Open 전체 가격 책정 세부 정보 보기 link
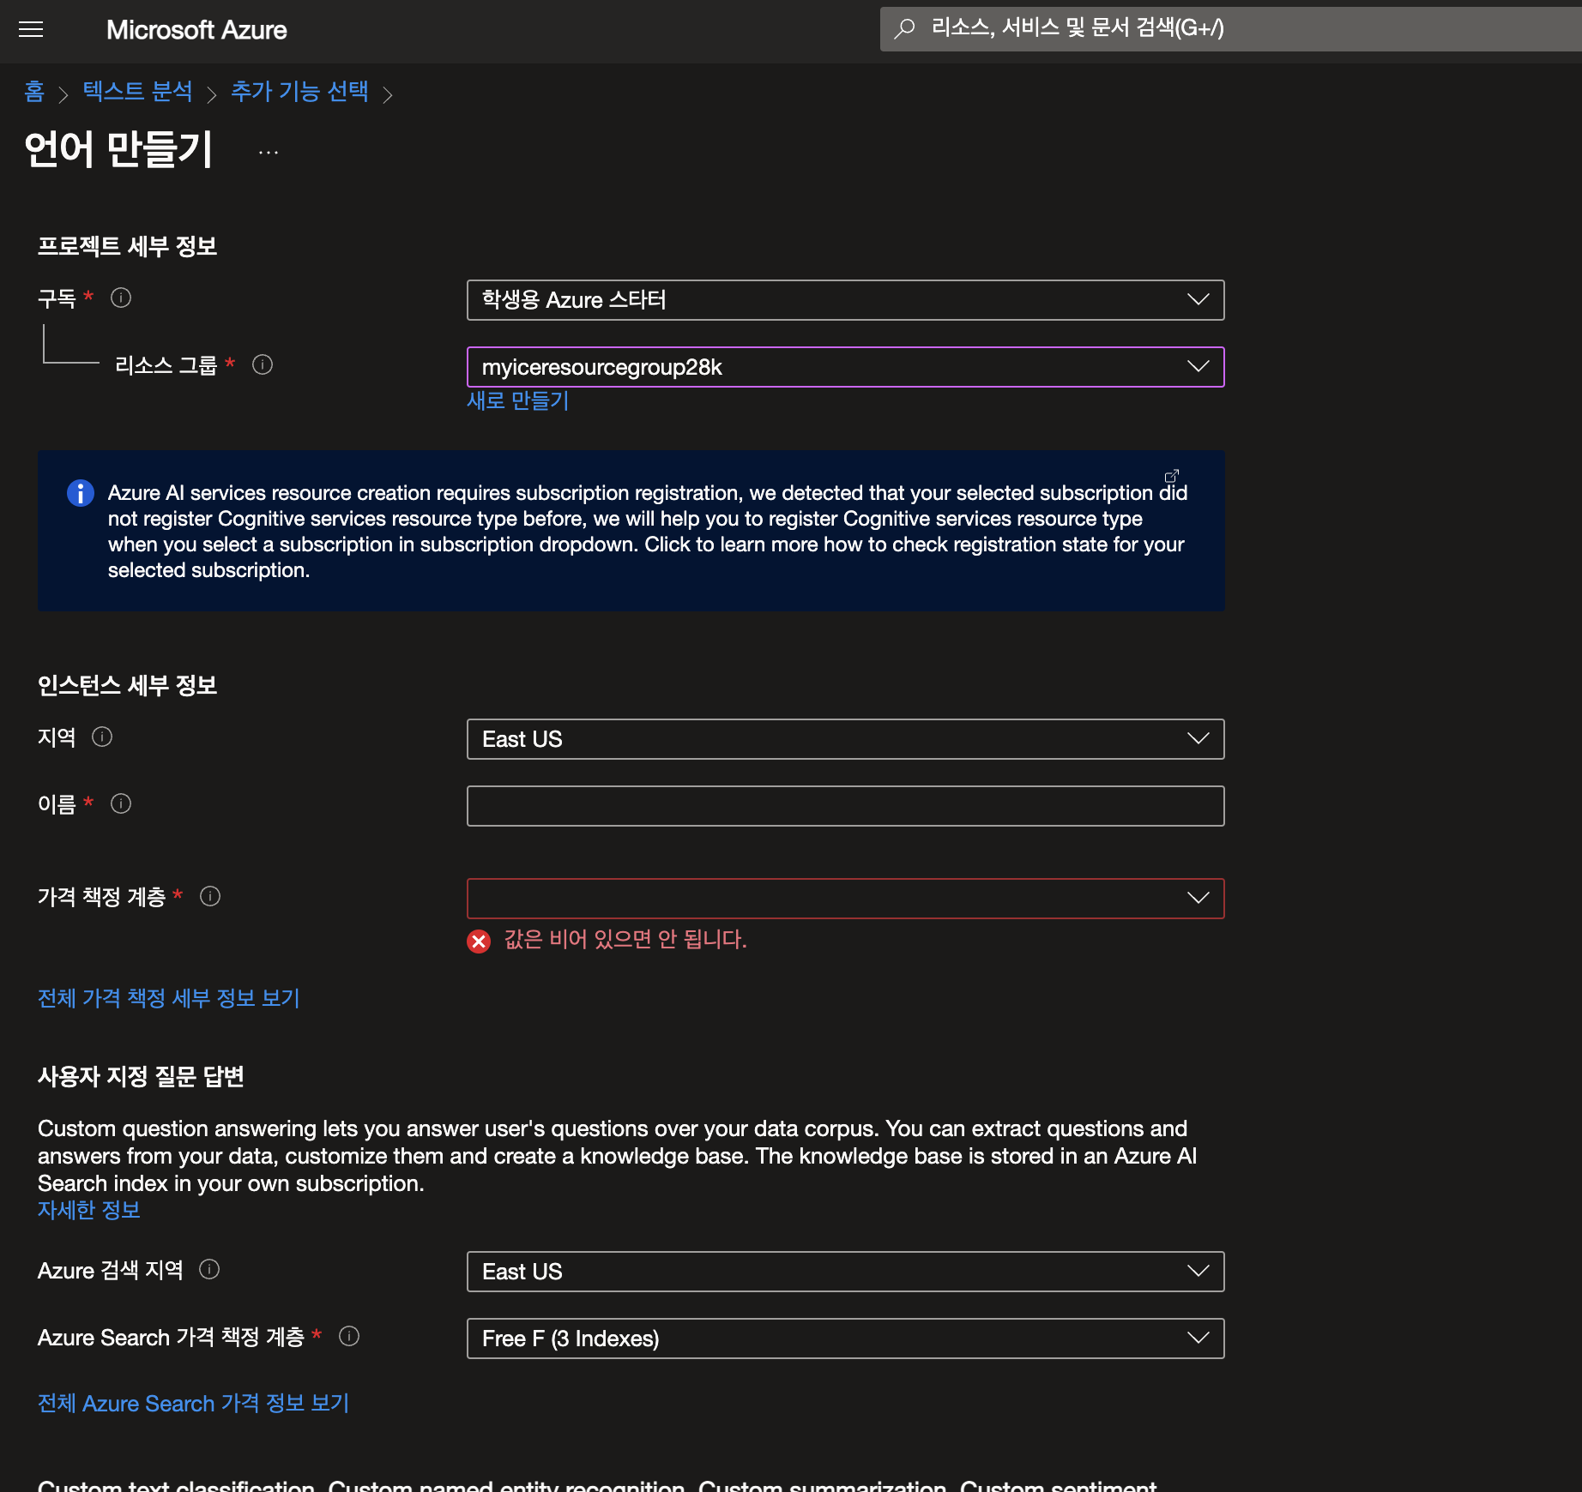 click(x=169, y=998)
